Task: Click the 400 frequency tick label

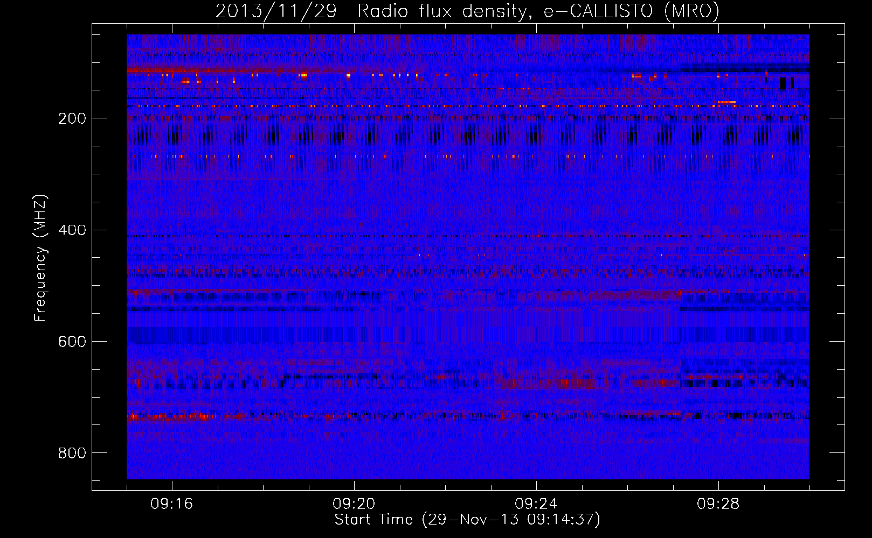Action: (x=72, y=230)
